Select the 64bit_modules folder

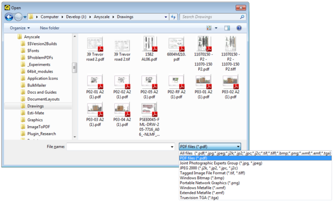click(40, 72)
